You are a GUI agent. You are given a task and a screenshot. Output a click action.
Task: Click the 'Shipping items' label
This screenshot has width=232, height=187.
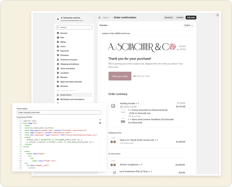click(x=115, y=133)
